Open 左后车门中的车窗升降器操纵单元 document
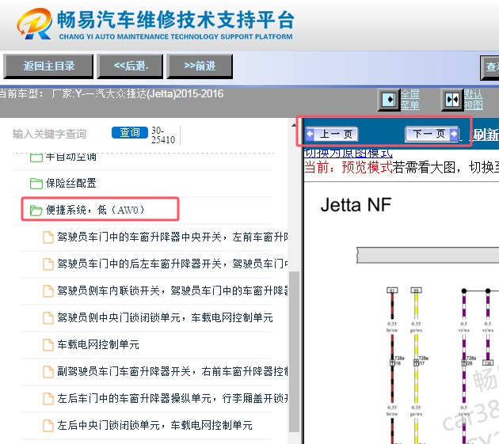Viewport: 499px width, 444px height. (172, 398)
